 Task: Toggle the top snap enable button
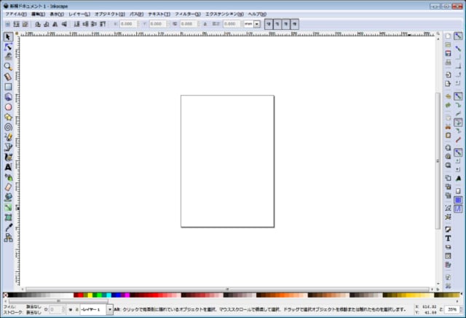(x=459, y=36)
